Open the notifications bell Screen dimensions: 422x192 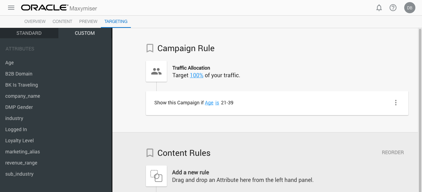click(379, 8)
